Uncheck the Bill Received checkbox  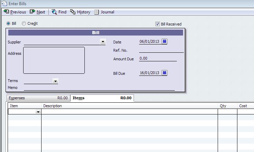pyautogui.click(x=158, y=24)
